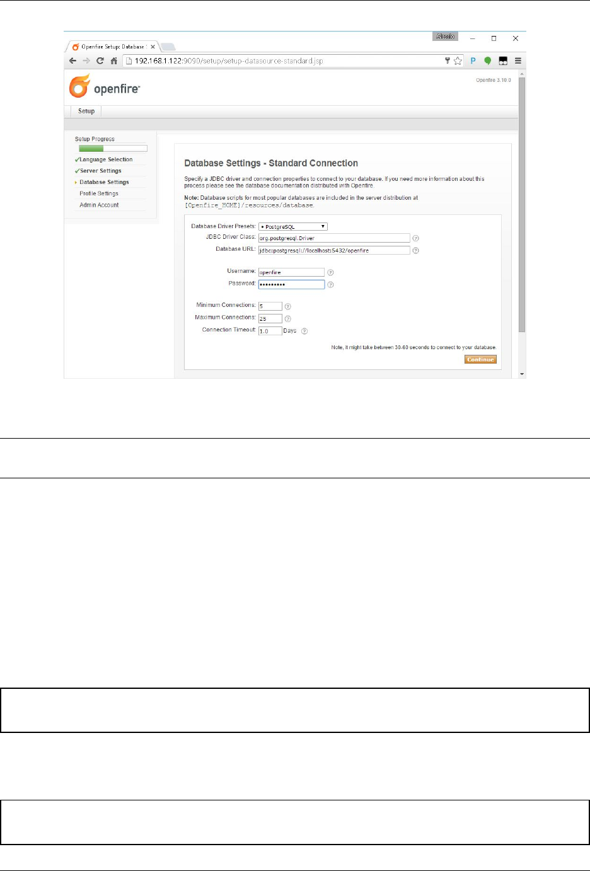Screen dimensions: 590x871
Task: Click Database Settings setup step
Action: coord(104,182)
